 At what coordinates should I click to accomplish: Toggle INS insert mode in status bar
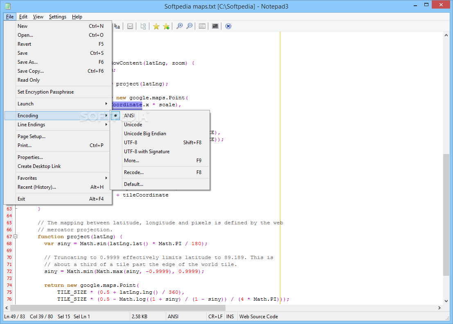230,317
